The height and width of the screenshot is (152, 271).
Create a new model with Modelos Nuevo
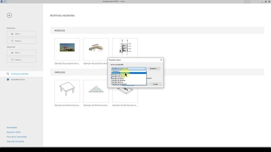pos(22,41)
